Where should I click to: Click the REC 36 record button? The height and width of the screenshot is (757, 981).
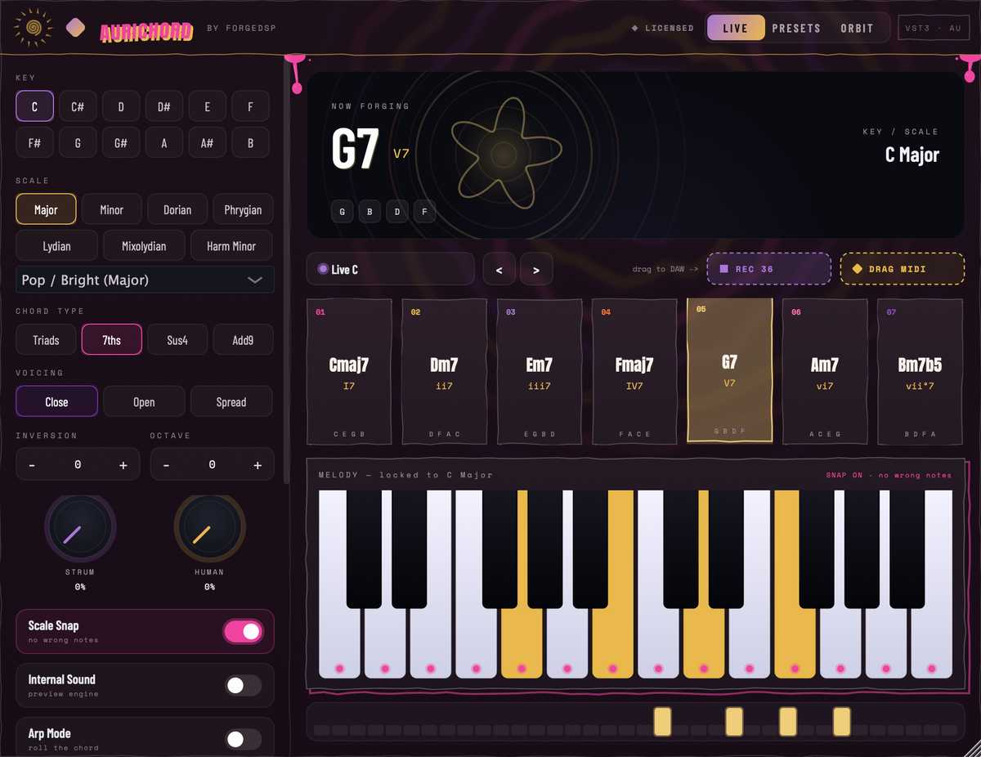769,269
